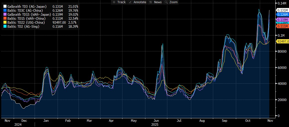This screenshot has width=289, height=127.
Task: Select legend label Baltic TD22 (USG-China)
Action: [26, 22]
